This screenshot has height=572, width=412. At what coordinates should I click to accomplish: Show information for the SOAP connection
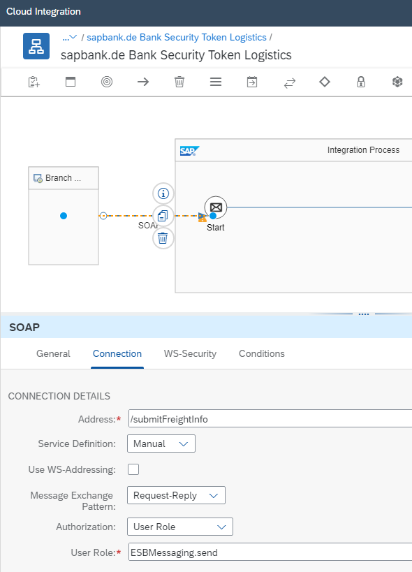(163, 193)
